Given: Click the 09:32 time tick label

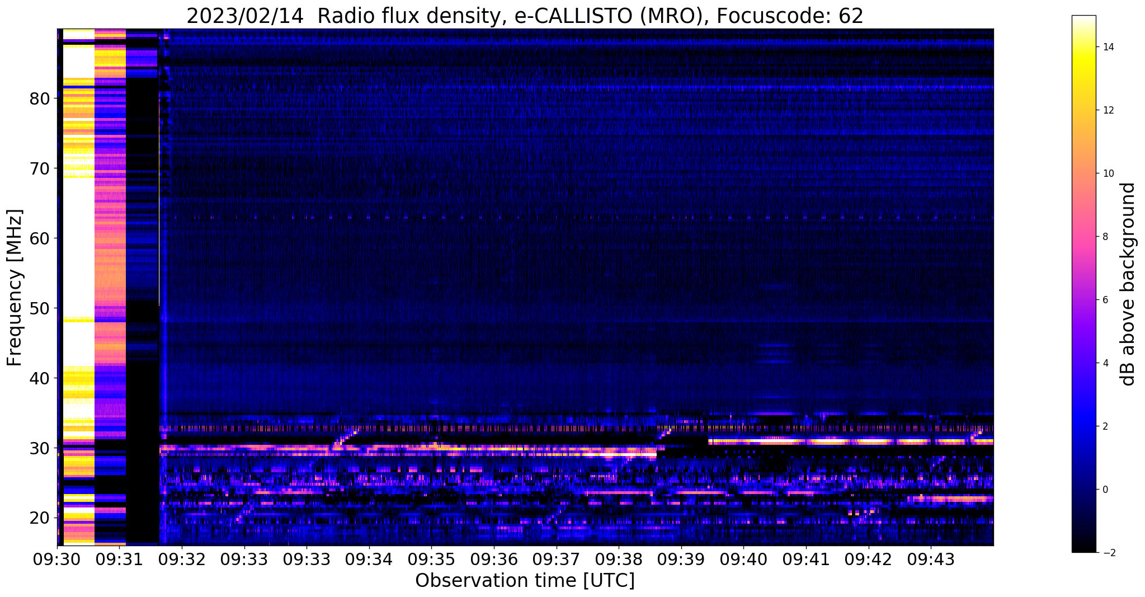Looking at the screenshot, I should pos(182,560).
